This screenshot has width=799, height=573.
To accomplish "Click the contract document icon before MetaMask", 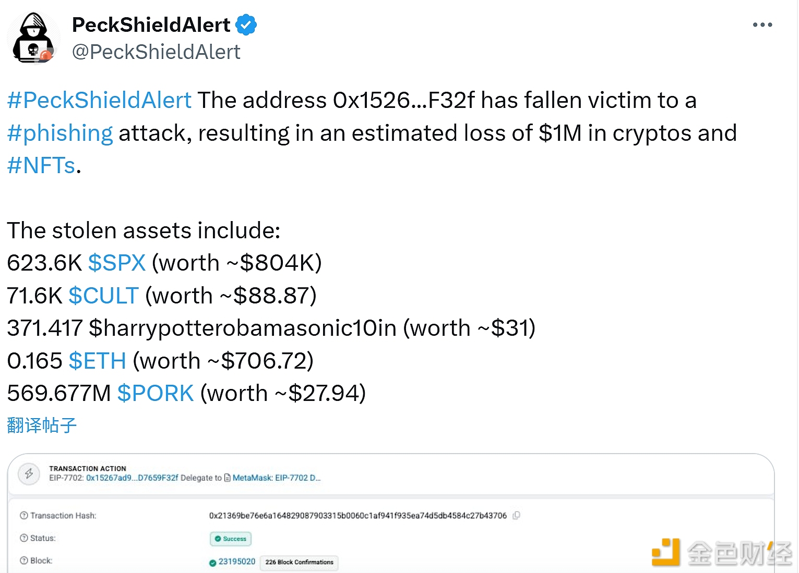I will (228, 478).
